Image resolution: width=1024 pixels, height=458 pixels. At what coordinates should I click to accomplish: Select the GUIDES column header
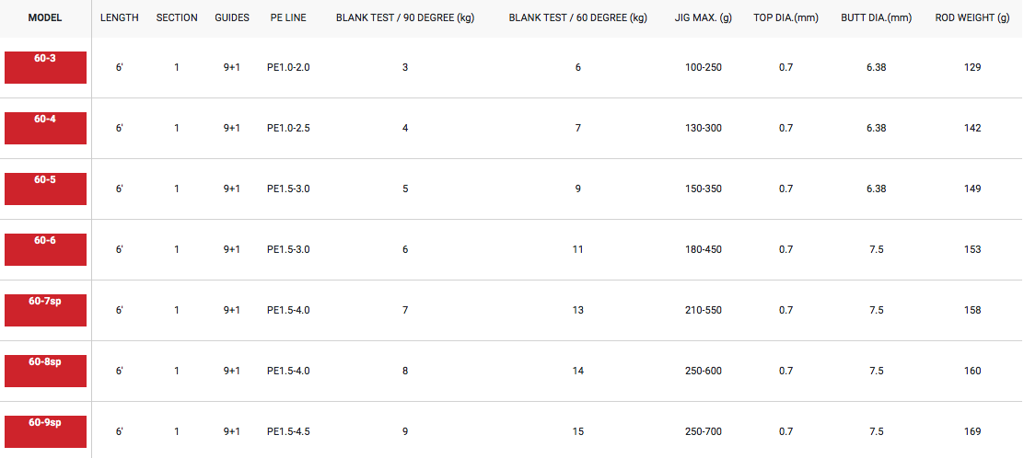tap(232, 18)
